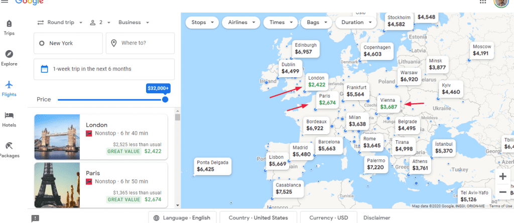Select Stockholm $4,582 map marker
Viewport: 514px width, 223px height.
point(399,21)
